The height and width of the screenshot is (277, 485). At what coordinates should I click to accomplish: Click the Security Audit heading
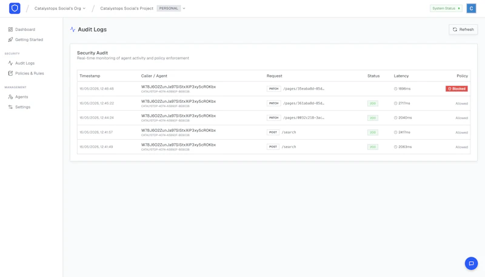click(x=92, y=53)
